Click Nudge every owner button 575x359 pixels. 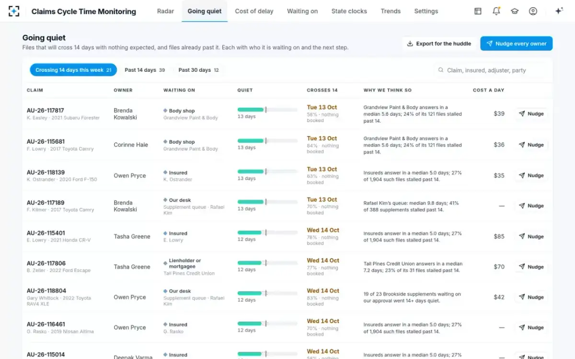pyautogui.click(x=517, y=44)
